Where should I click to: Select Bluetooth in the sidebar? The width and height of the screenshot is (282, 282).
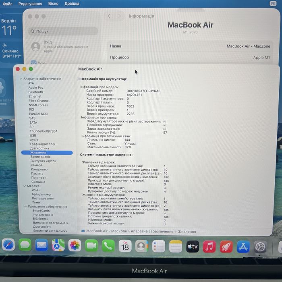[x=35, y=92]
